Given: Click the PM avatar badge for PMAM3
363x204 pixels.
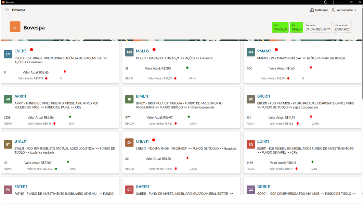Looking at the screenshot, I should tap(251, 52).
